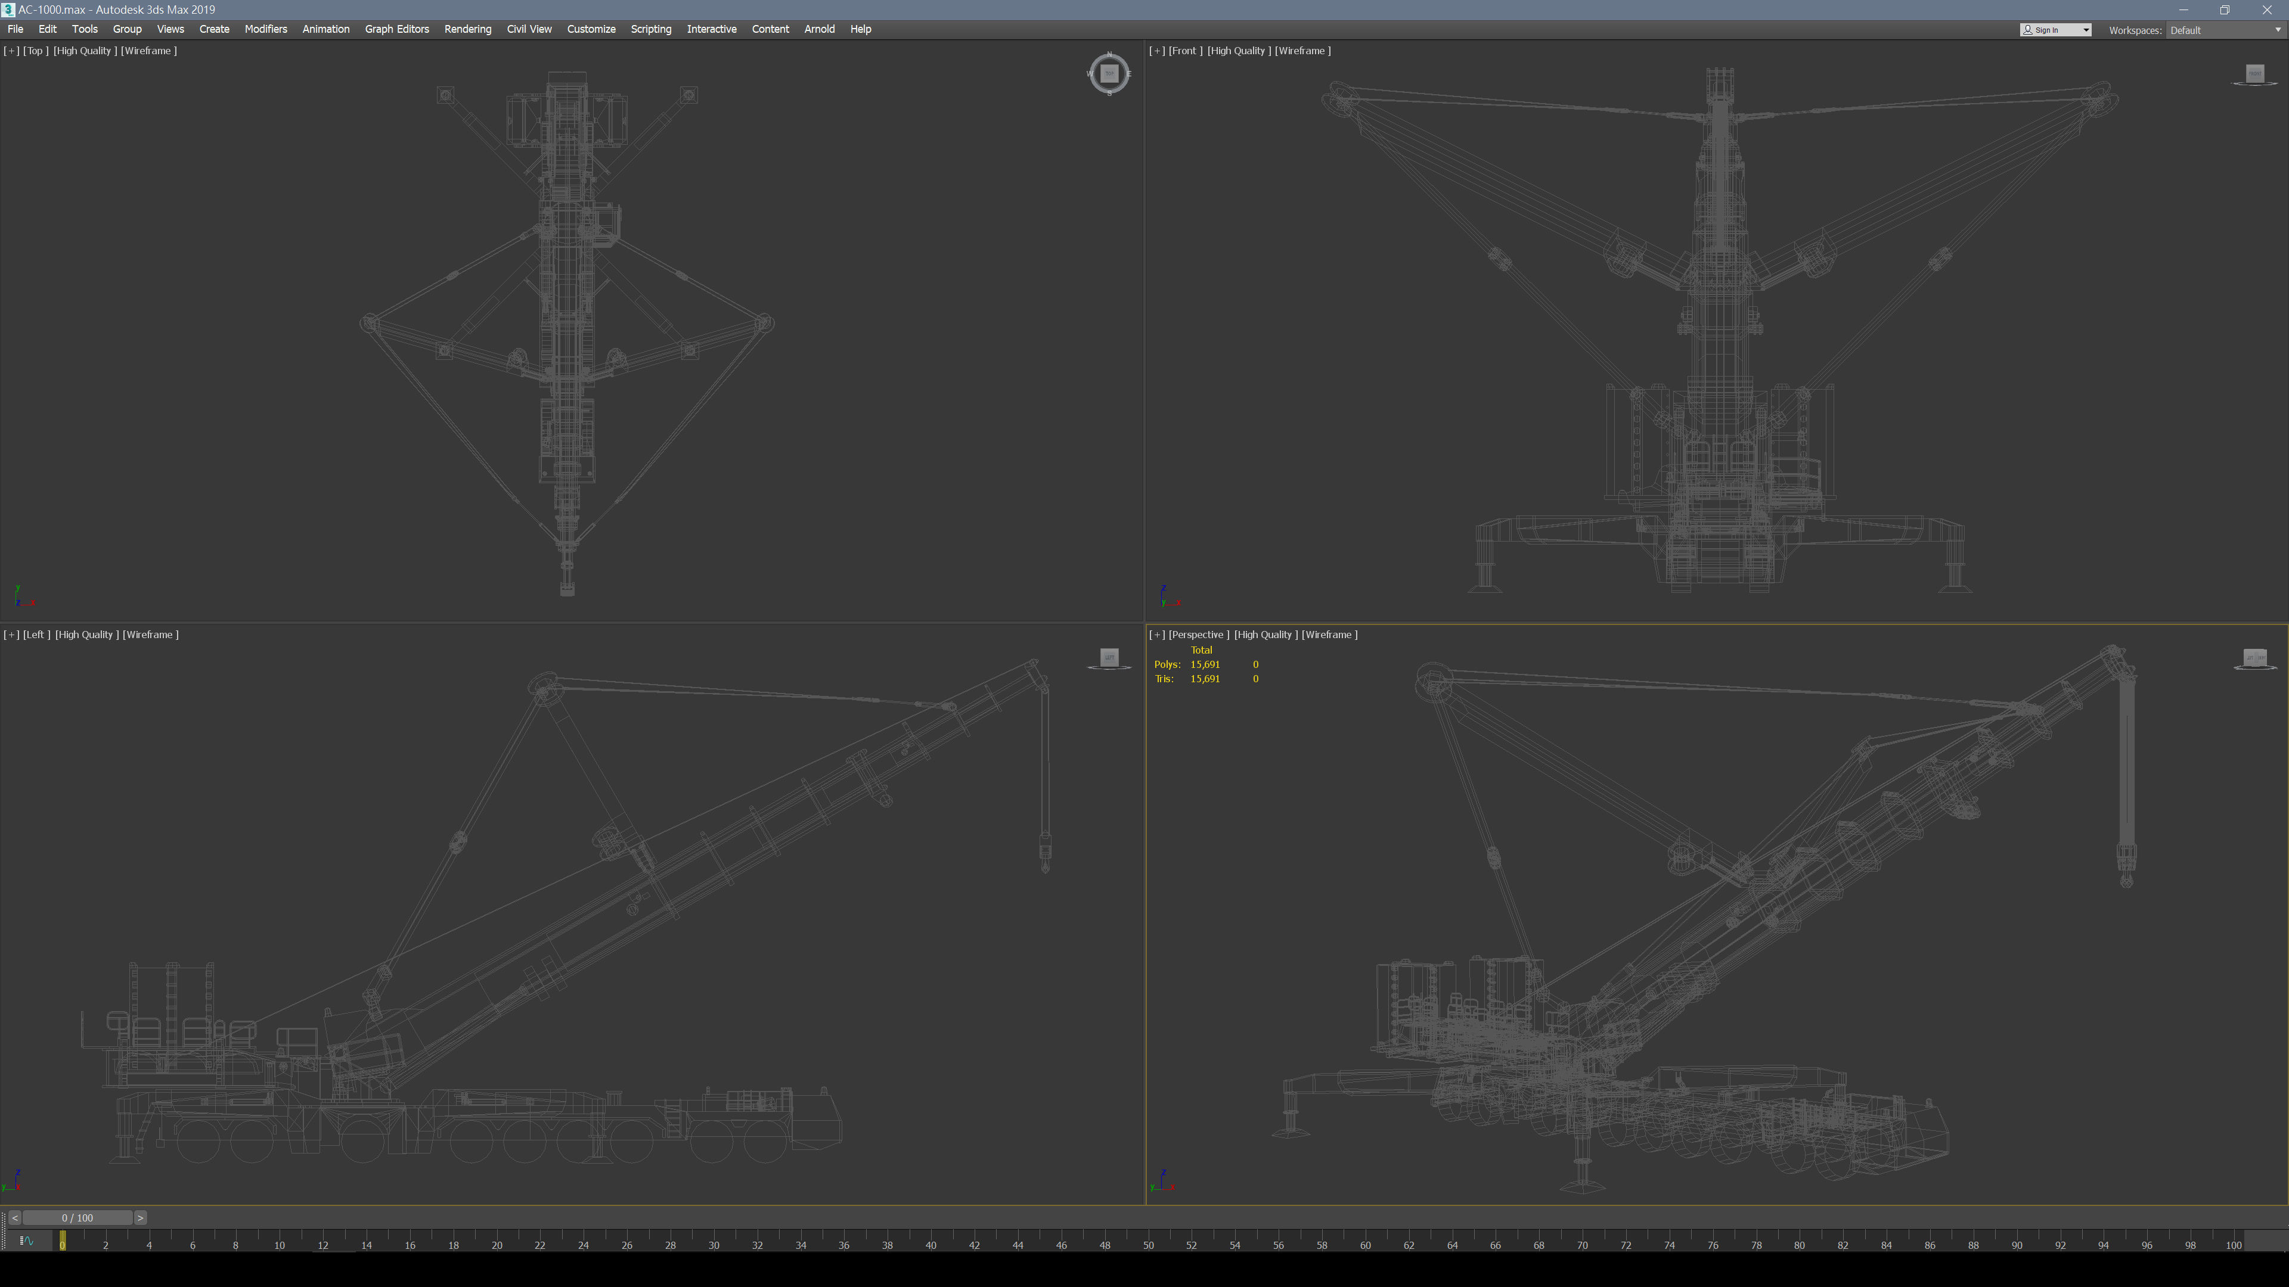Open the Sign In dropdown

tap(2055, 30)
